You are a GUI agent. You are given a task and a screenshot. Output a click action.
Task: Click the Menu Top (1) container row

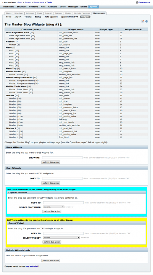[x=76, y=68]
